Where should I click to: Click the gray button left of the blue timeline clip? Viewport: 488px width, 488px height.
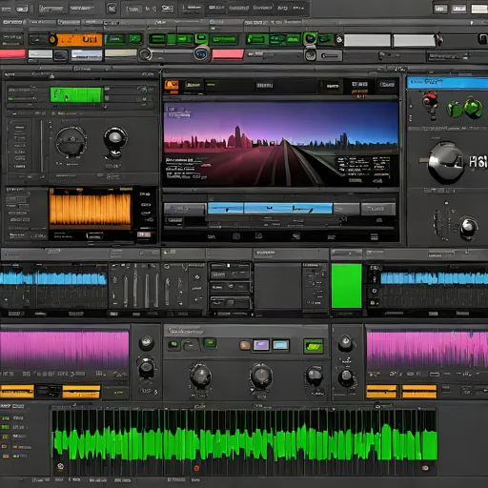[x=185, y=209]
